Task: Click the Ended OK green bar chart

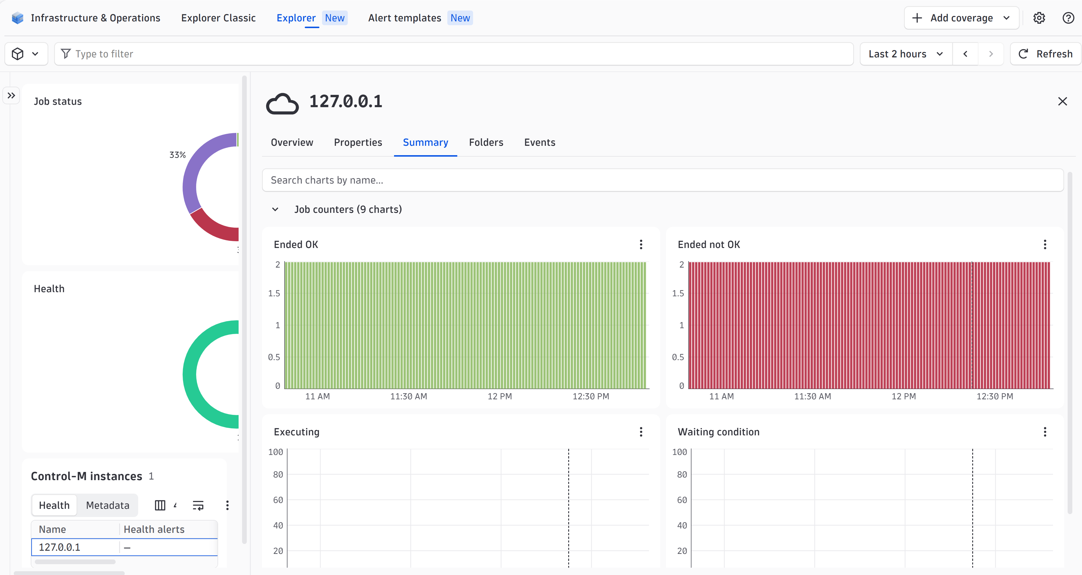Action: point(465,325)
